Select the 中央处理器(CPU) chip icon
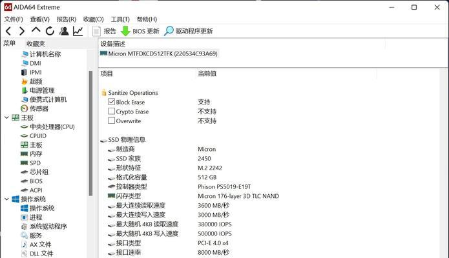Viewport: 449px width, 258px height. pos(25,126)
